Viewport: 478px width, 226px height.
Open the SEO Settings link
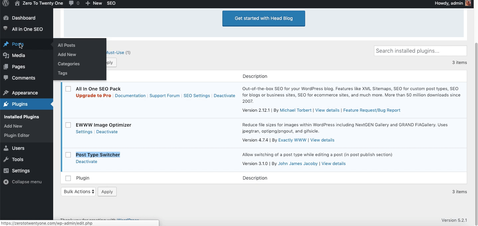pos(197,95)
